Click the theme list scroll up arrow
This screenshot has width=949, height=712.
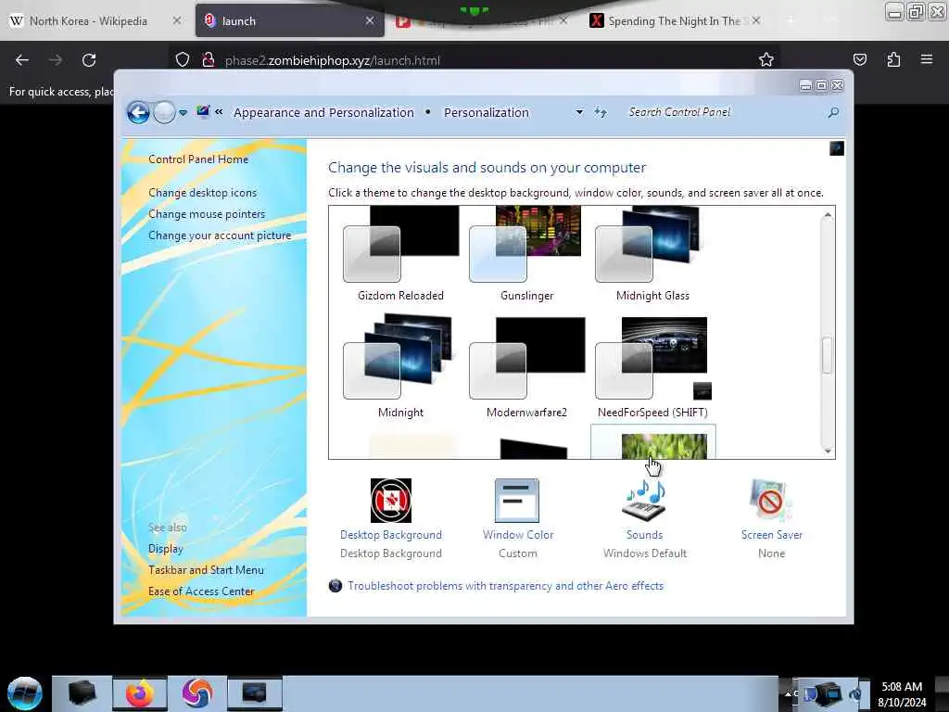(828, 215)
